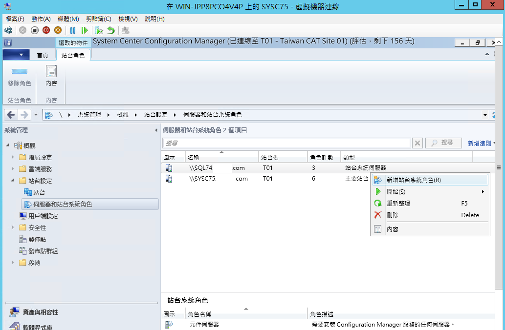Screen dimensions: 505x330
Task: Switch to the 首頁 ribbon tab
Action: tap(43, 55)
